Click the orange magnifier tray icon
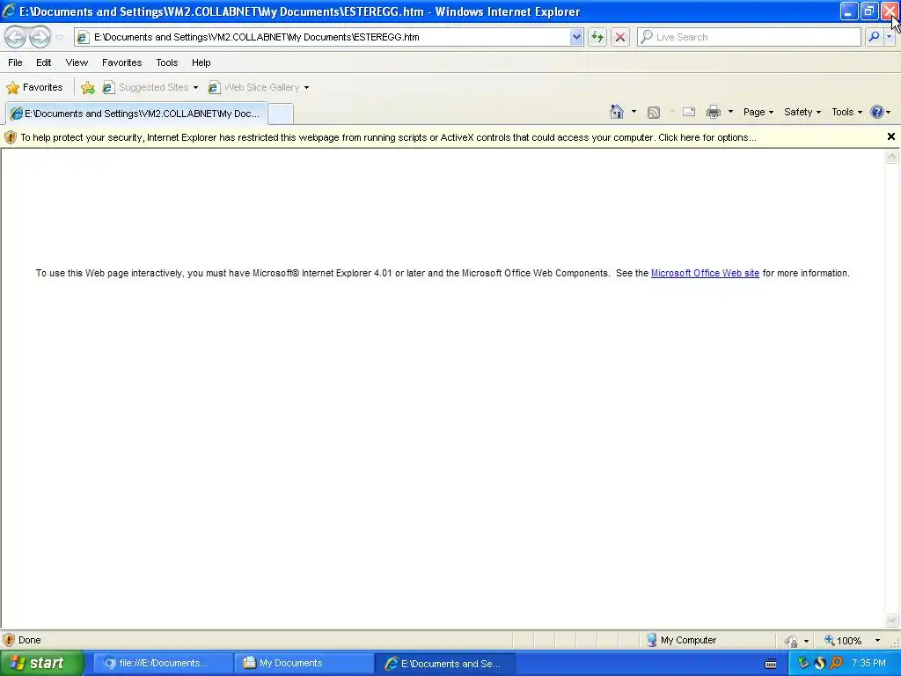The width and height of the screenshot is (901, 676). 836,664
